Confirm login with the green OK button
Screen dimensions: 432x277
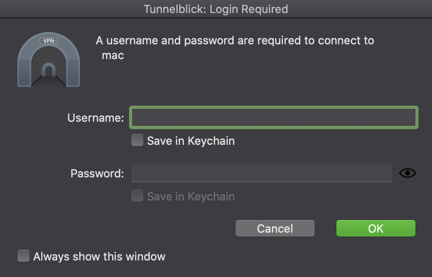pyautogui.click(x=376, y=228)
